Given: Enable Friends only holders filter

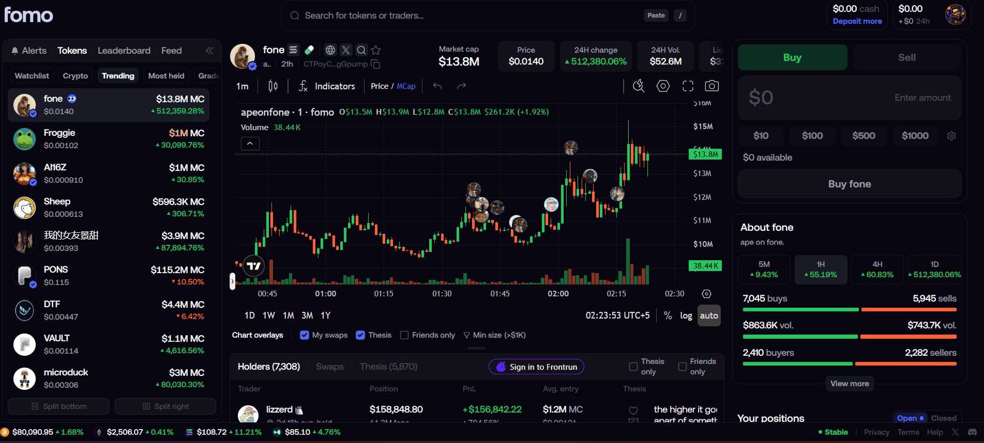Looking at the screenshot, I should point(683,367).
